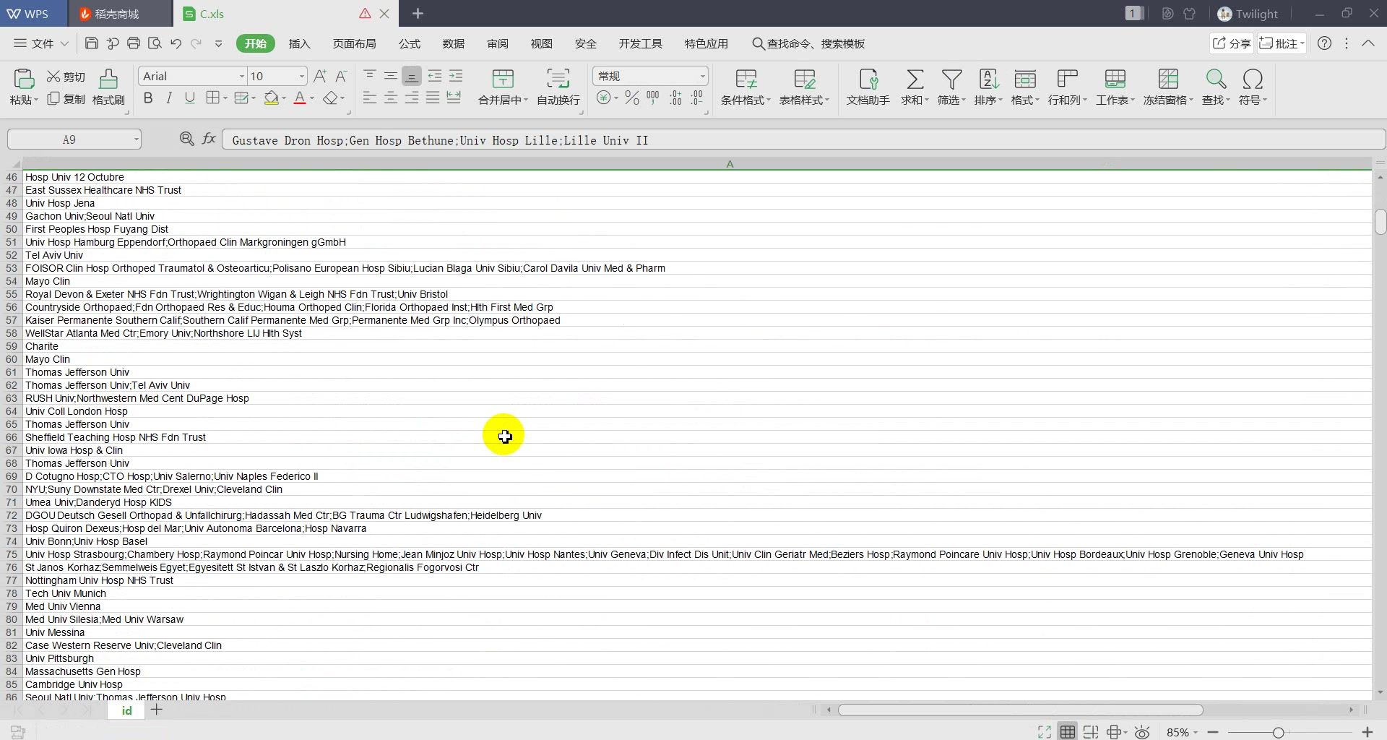Click the 分享 share button
This screenshot has width=1387, height=740.
click(x=1232, y=43)
